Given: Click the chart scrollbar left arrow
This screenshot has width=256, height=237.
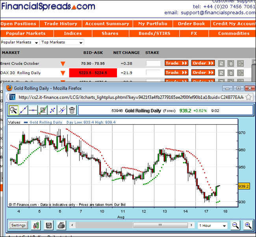Looking at the screenshot, I should [72, 226].
